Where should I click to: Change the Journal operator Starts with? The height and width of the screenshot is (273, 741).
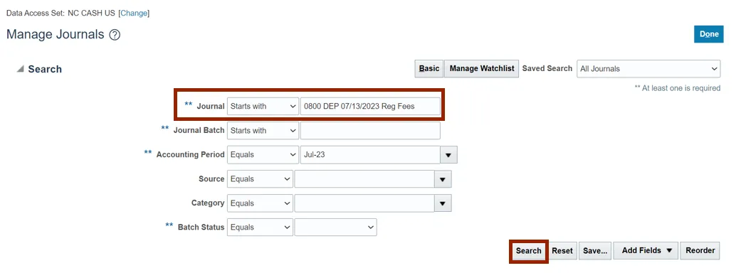coord(263,106)
